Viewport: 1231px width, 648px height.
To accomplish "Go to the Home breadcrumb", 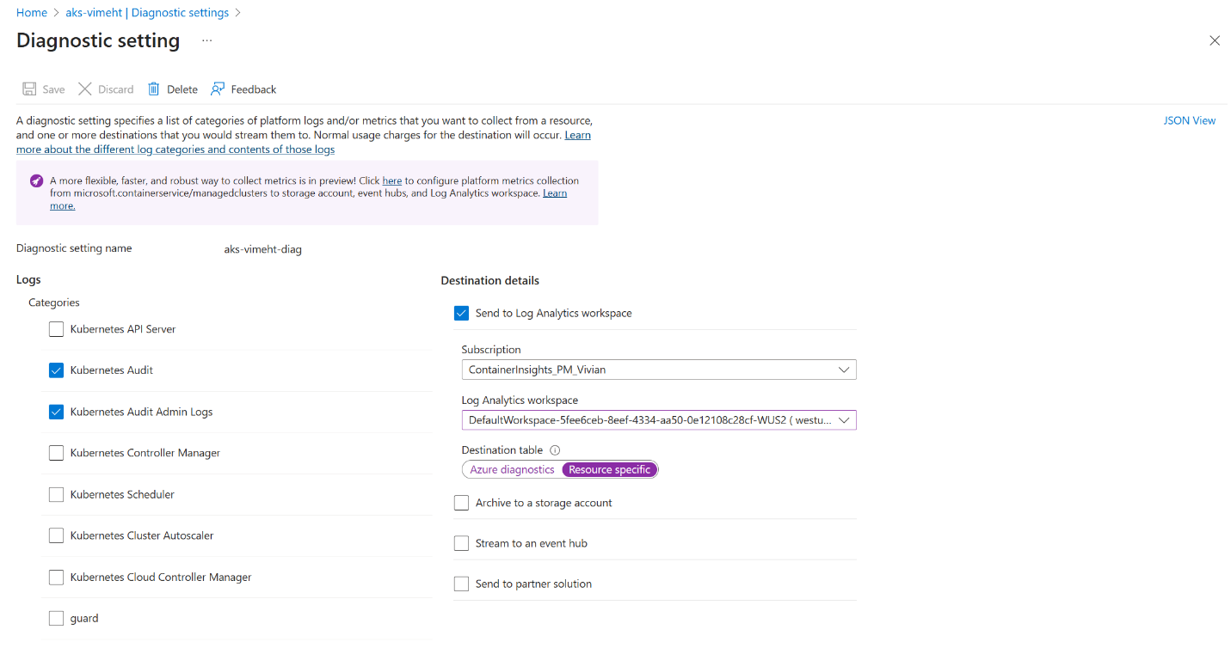I will pyautogui.click(x=32, y=13).
